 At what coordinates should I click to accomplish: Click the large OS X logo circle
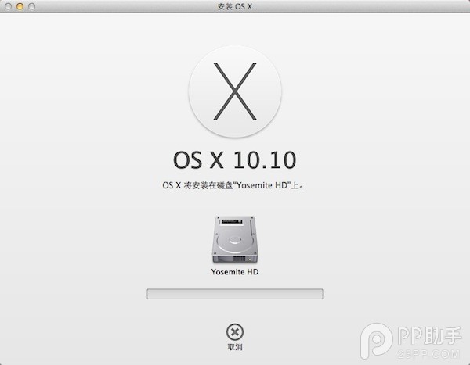pyautogui.click(x=235, y=92)
